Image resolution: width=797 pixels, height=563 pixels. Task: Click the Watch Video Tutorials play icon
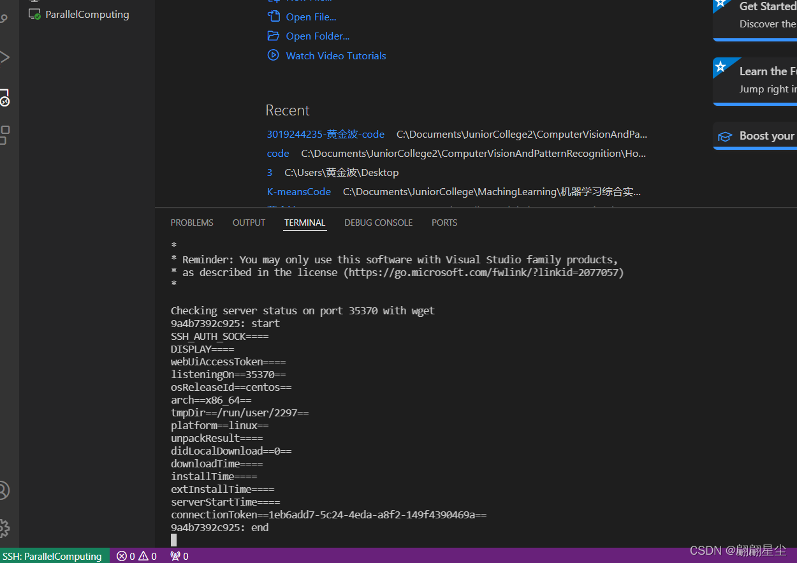(x=273, y=55)
